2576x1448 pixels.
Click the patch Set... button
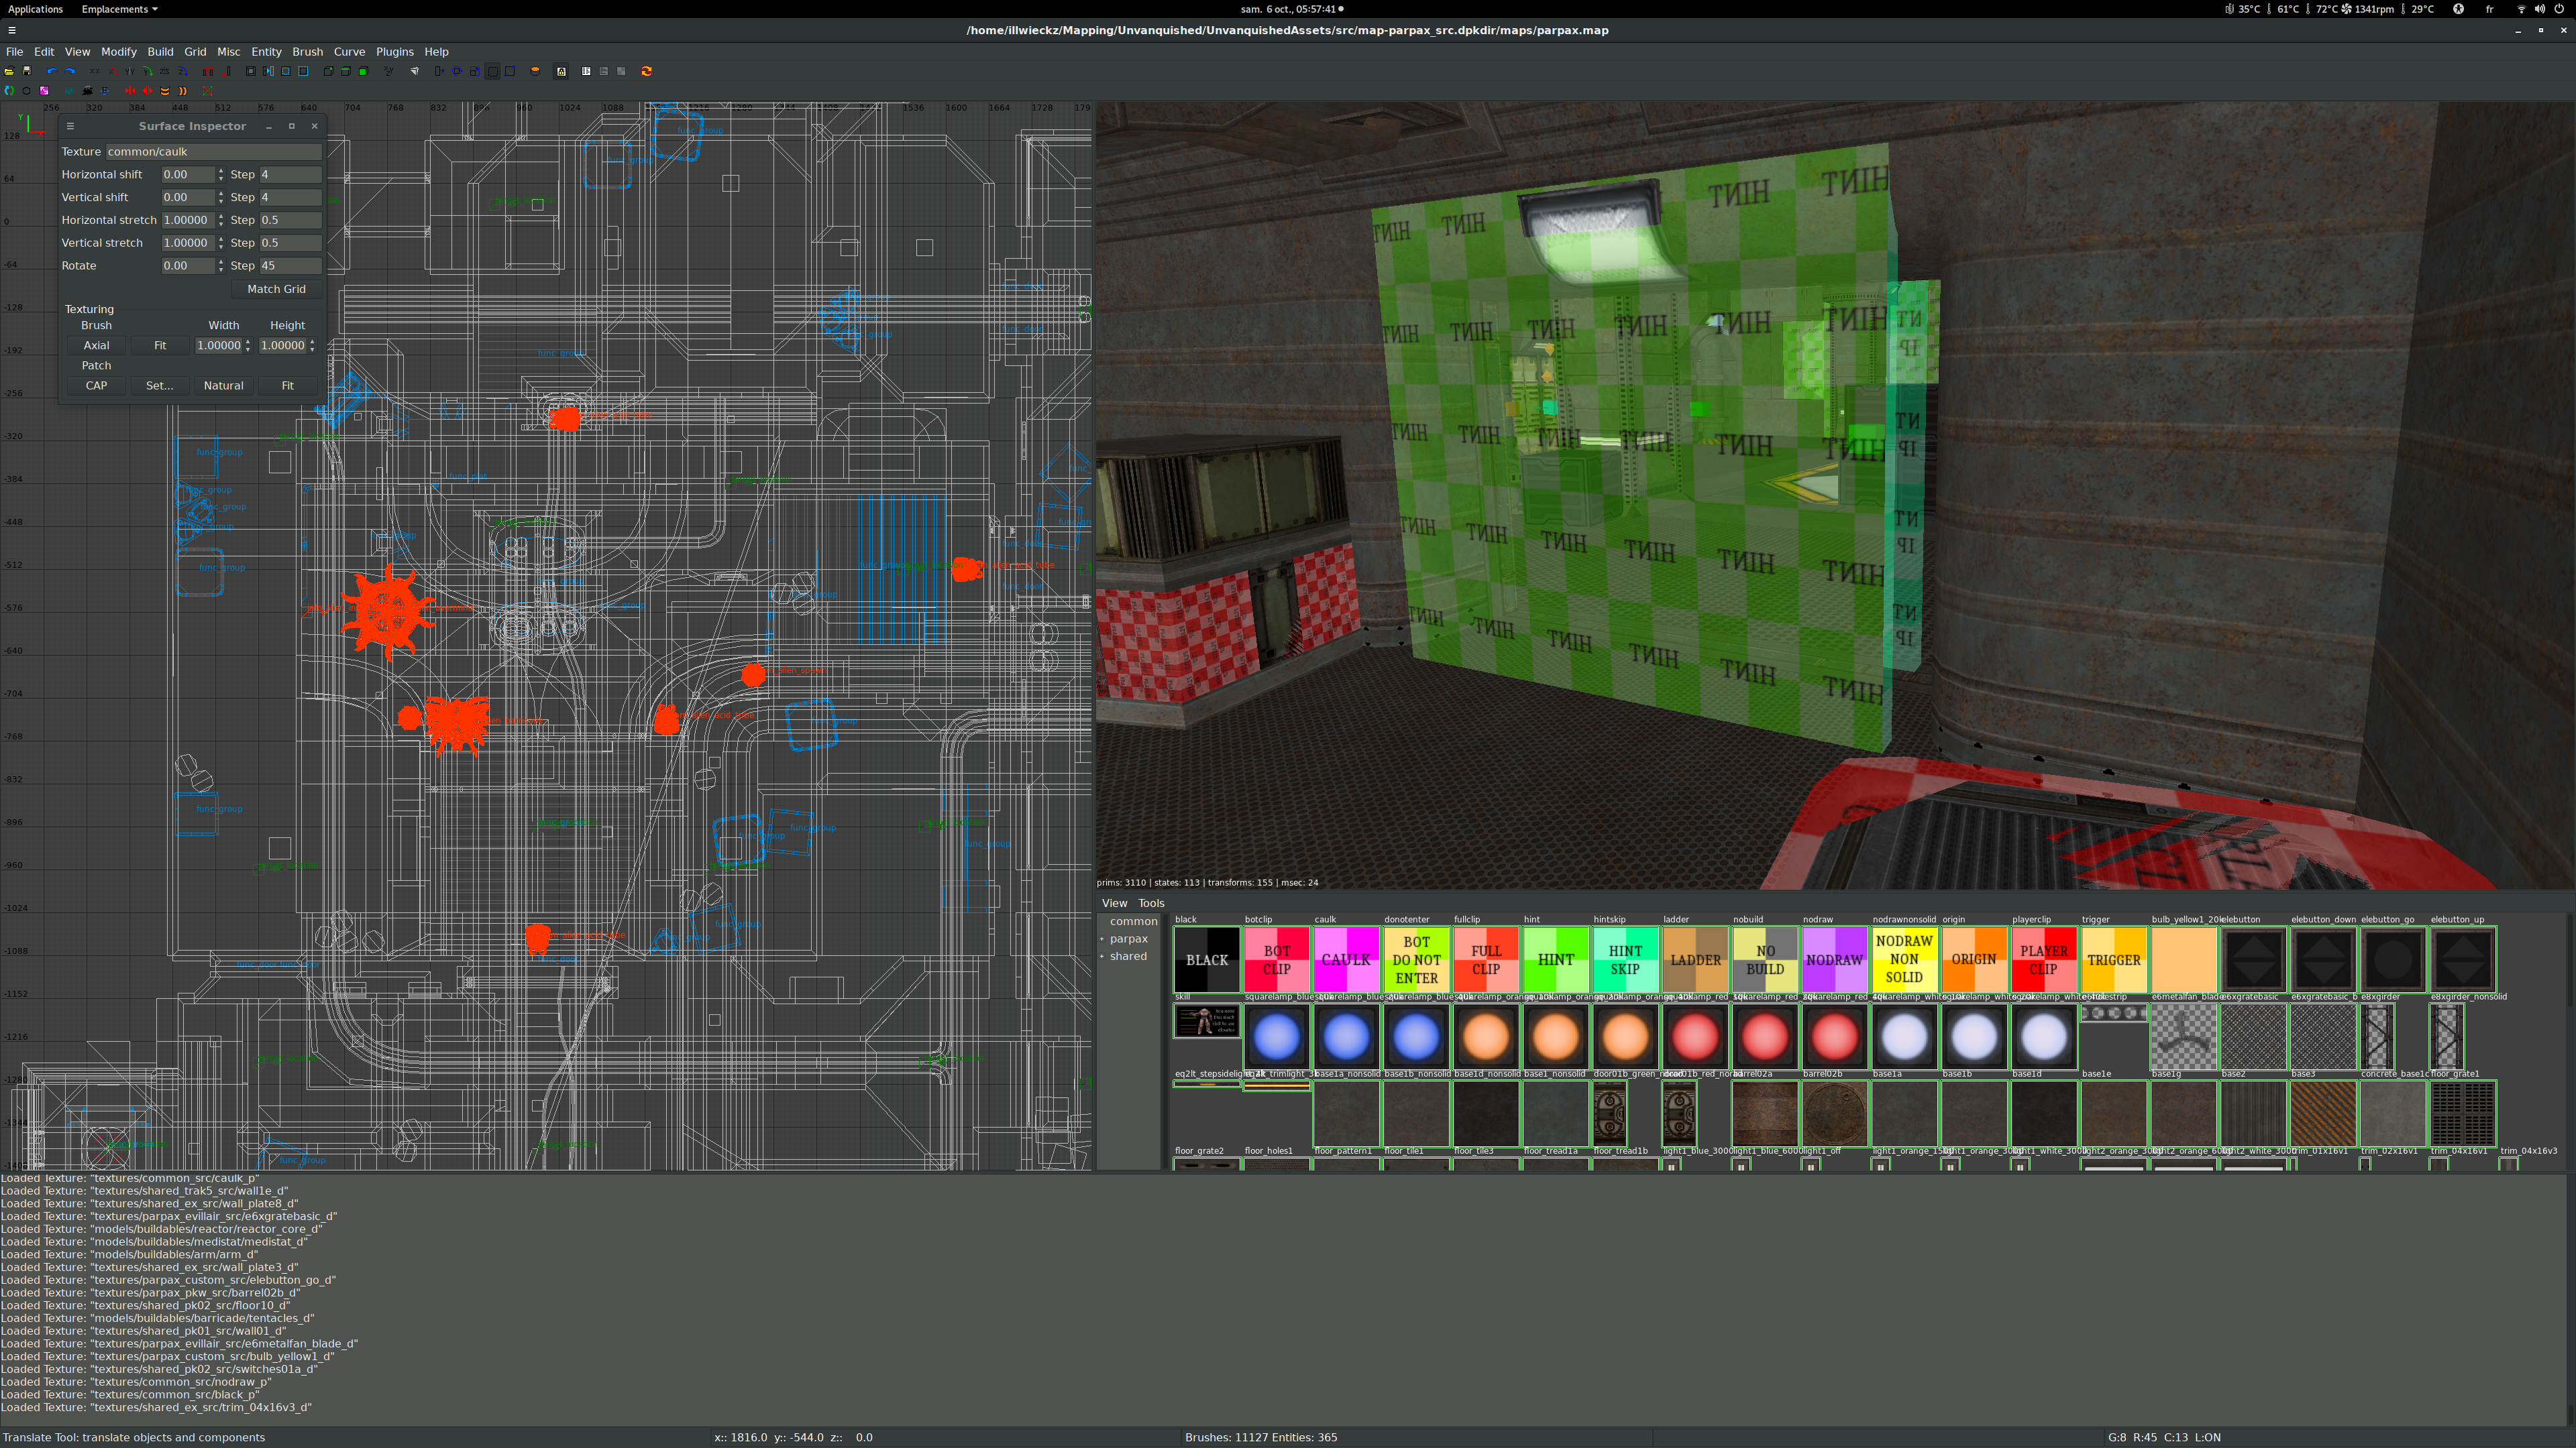[159, 385]
